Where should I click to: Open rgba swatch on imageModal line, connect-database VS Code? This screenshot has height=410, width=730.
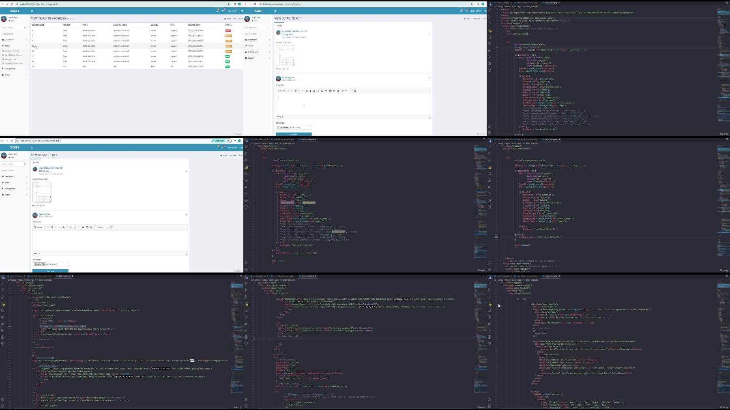[395, 299]
